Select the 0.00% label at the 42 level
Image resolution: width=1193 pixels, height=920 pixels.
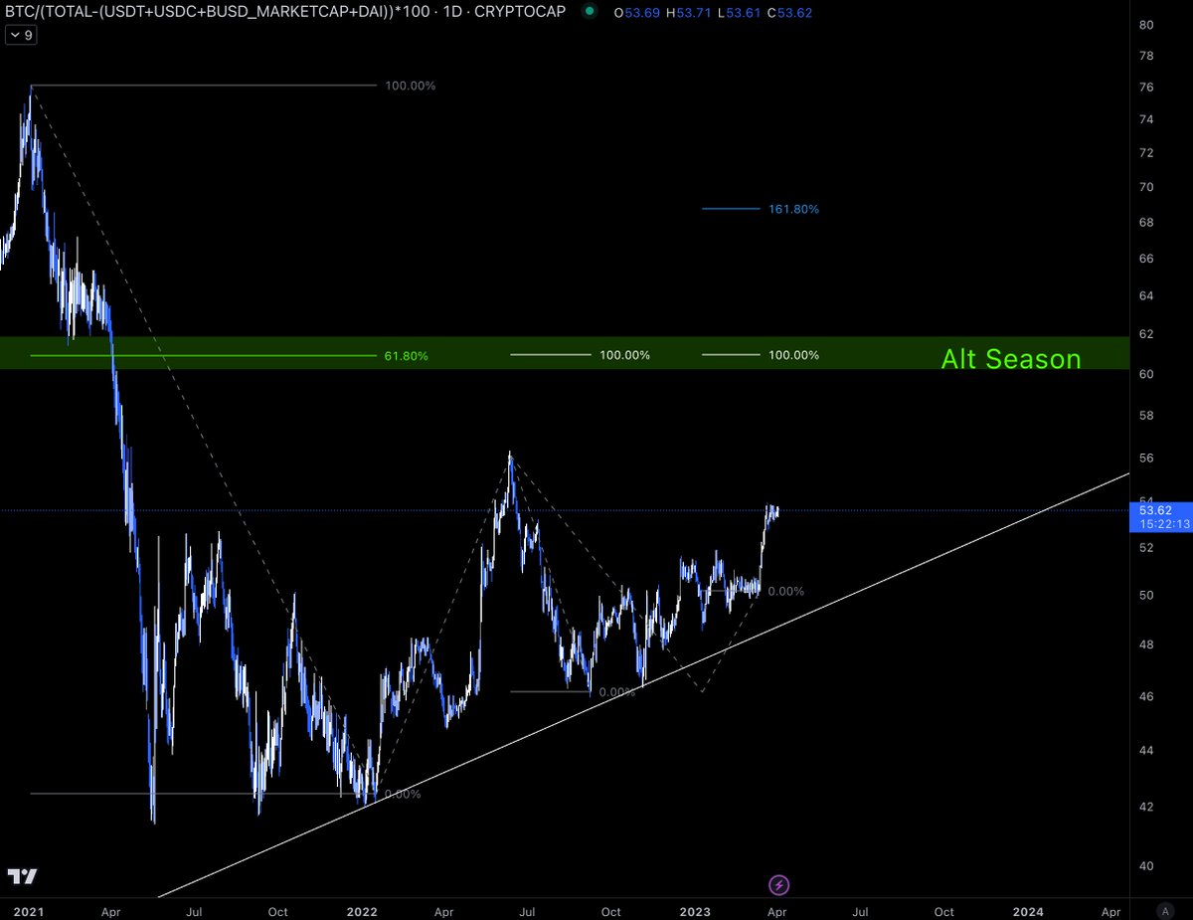pos(402,794)
